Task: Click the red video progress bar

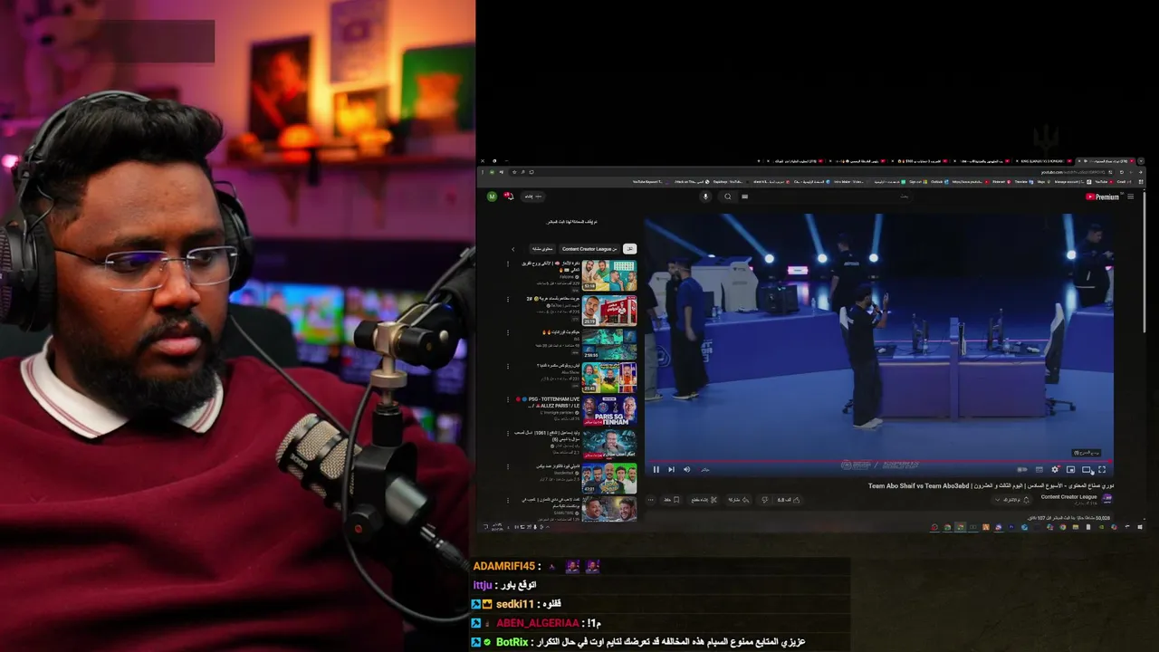Action: pos(878,461)
